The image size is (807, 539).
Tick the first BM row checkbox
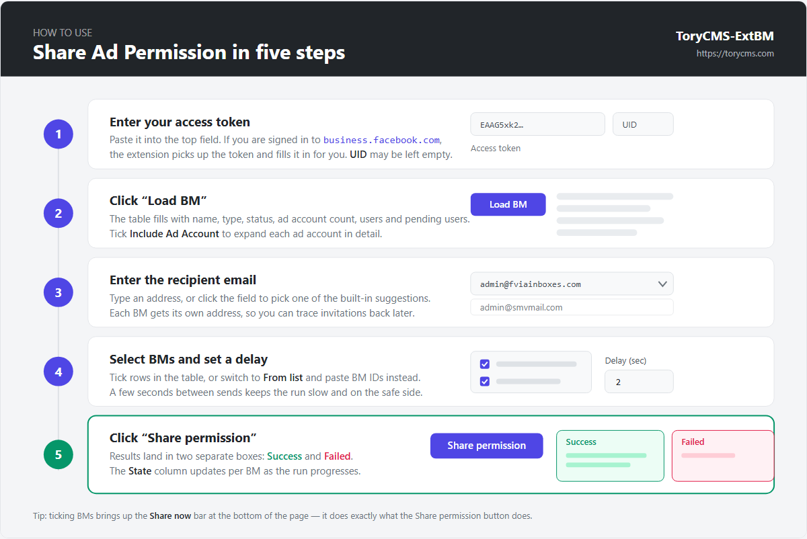[484, 364]
